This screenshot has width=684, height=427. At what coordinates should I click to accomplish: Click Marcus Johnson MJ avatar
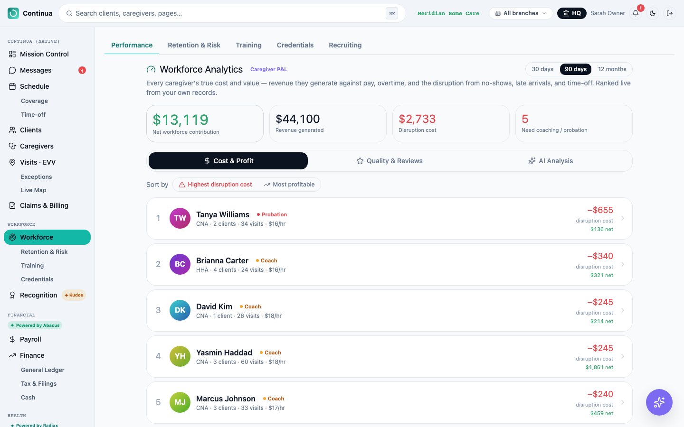(180, 402)
